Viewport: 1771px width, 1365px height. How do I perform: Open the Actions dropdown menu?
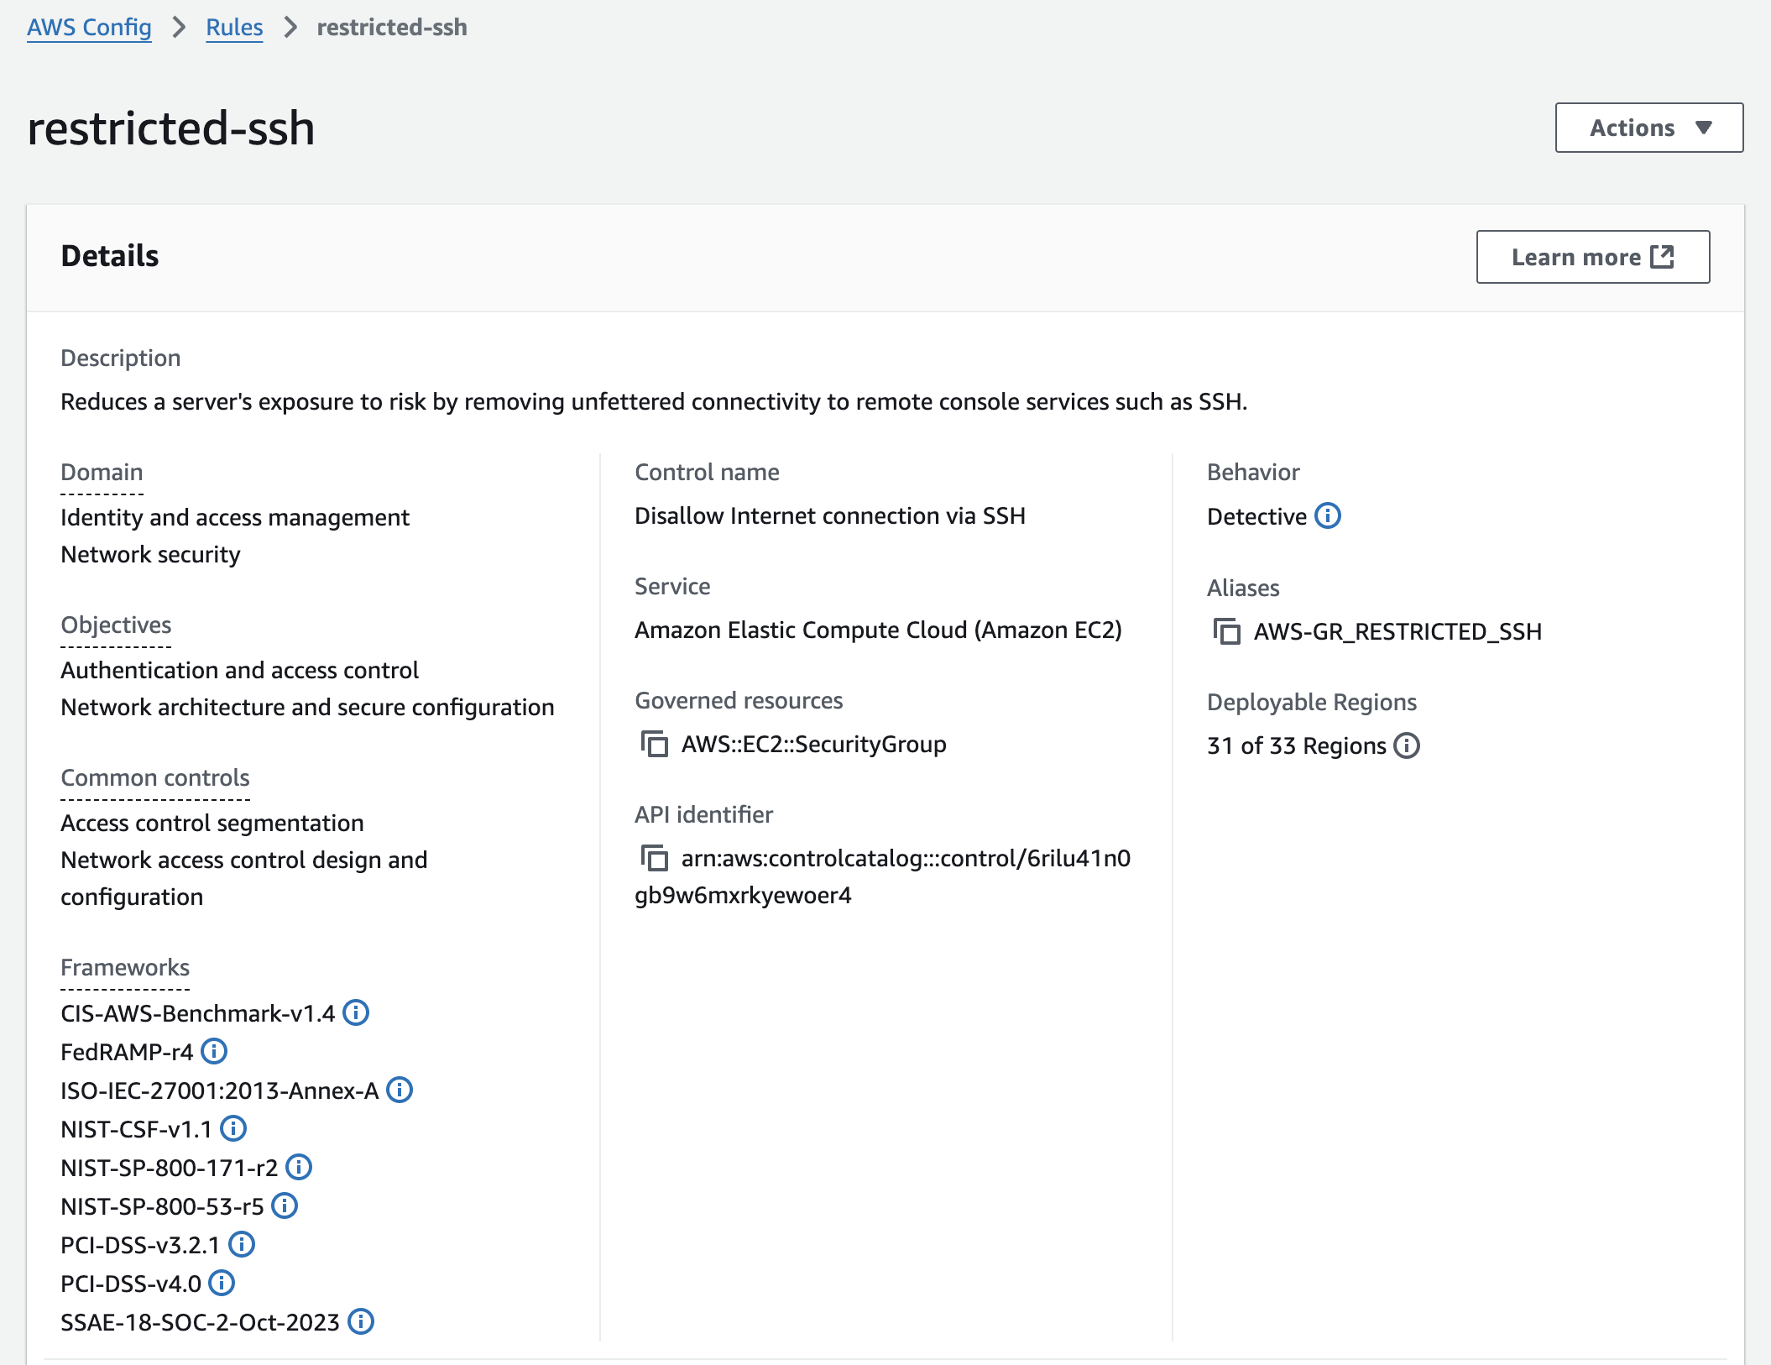pos(1648,128)
